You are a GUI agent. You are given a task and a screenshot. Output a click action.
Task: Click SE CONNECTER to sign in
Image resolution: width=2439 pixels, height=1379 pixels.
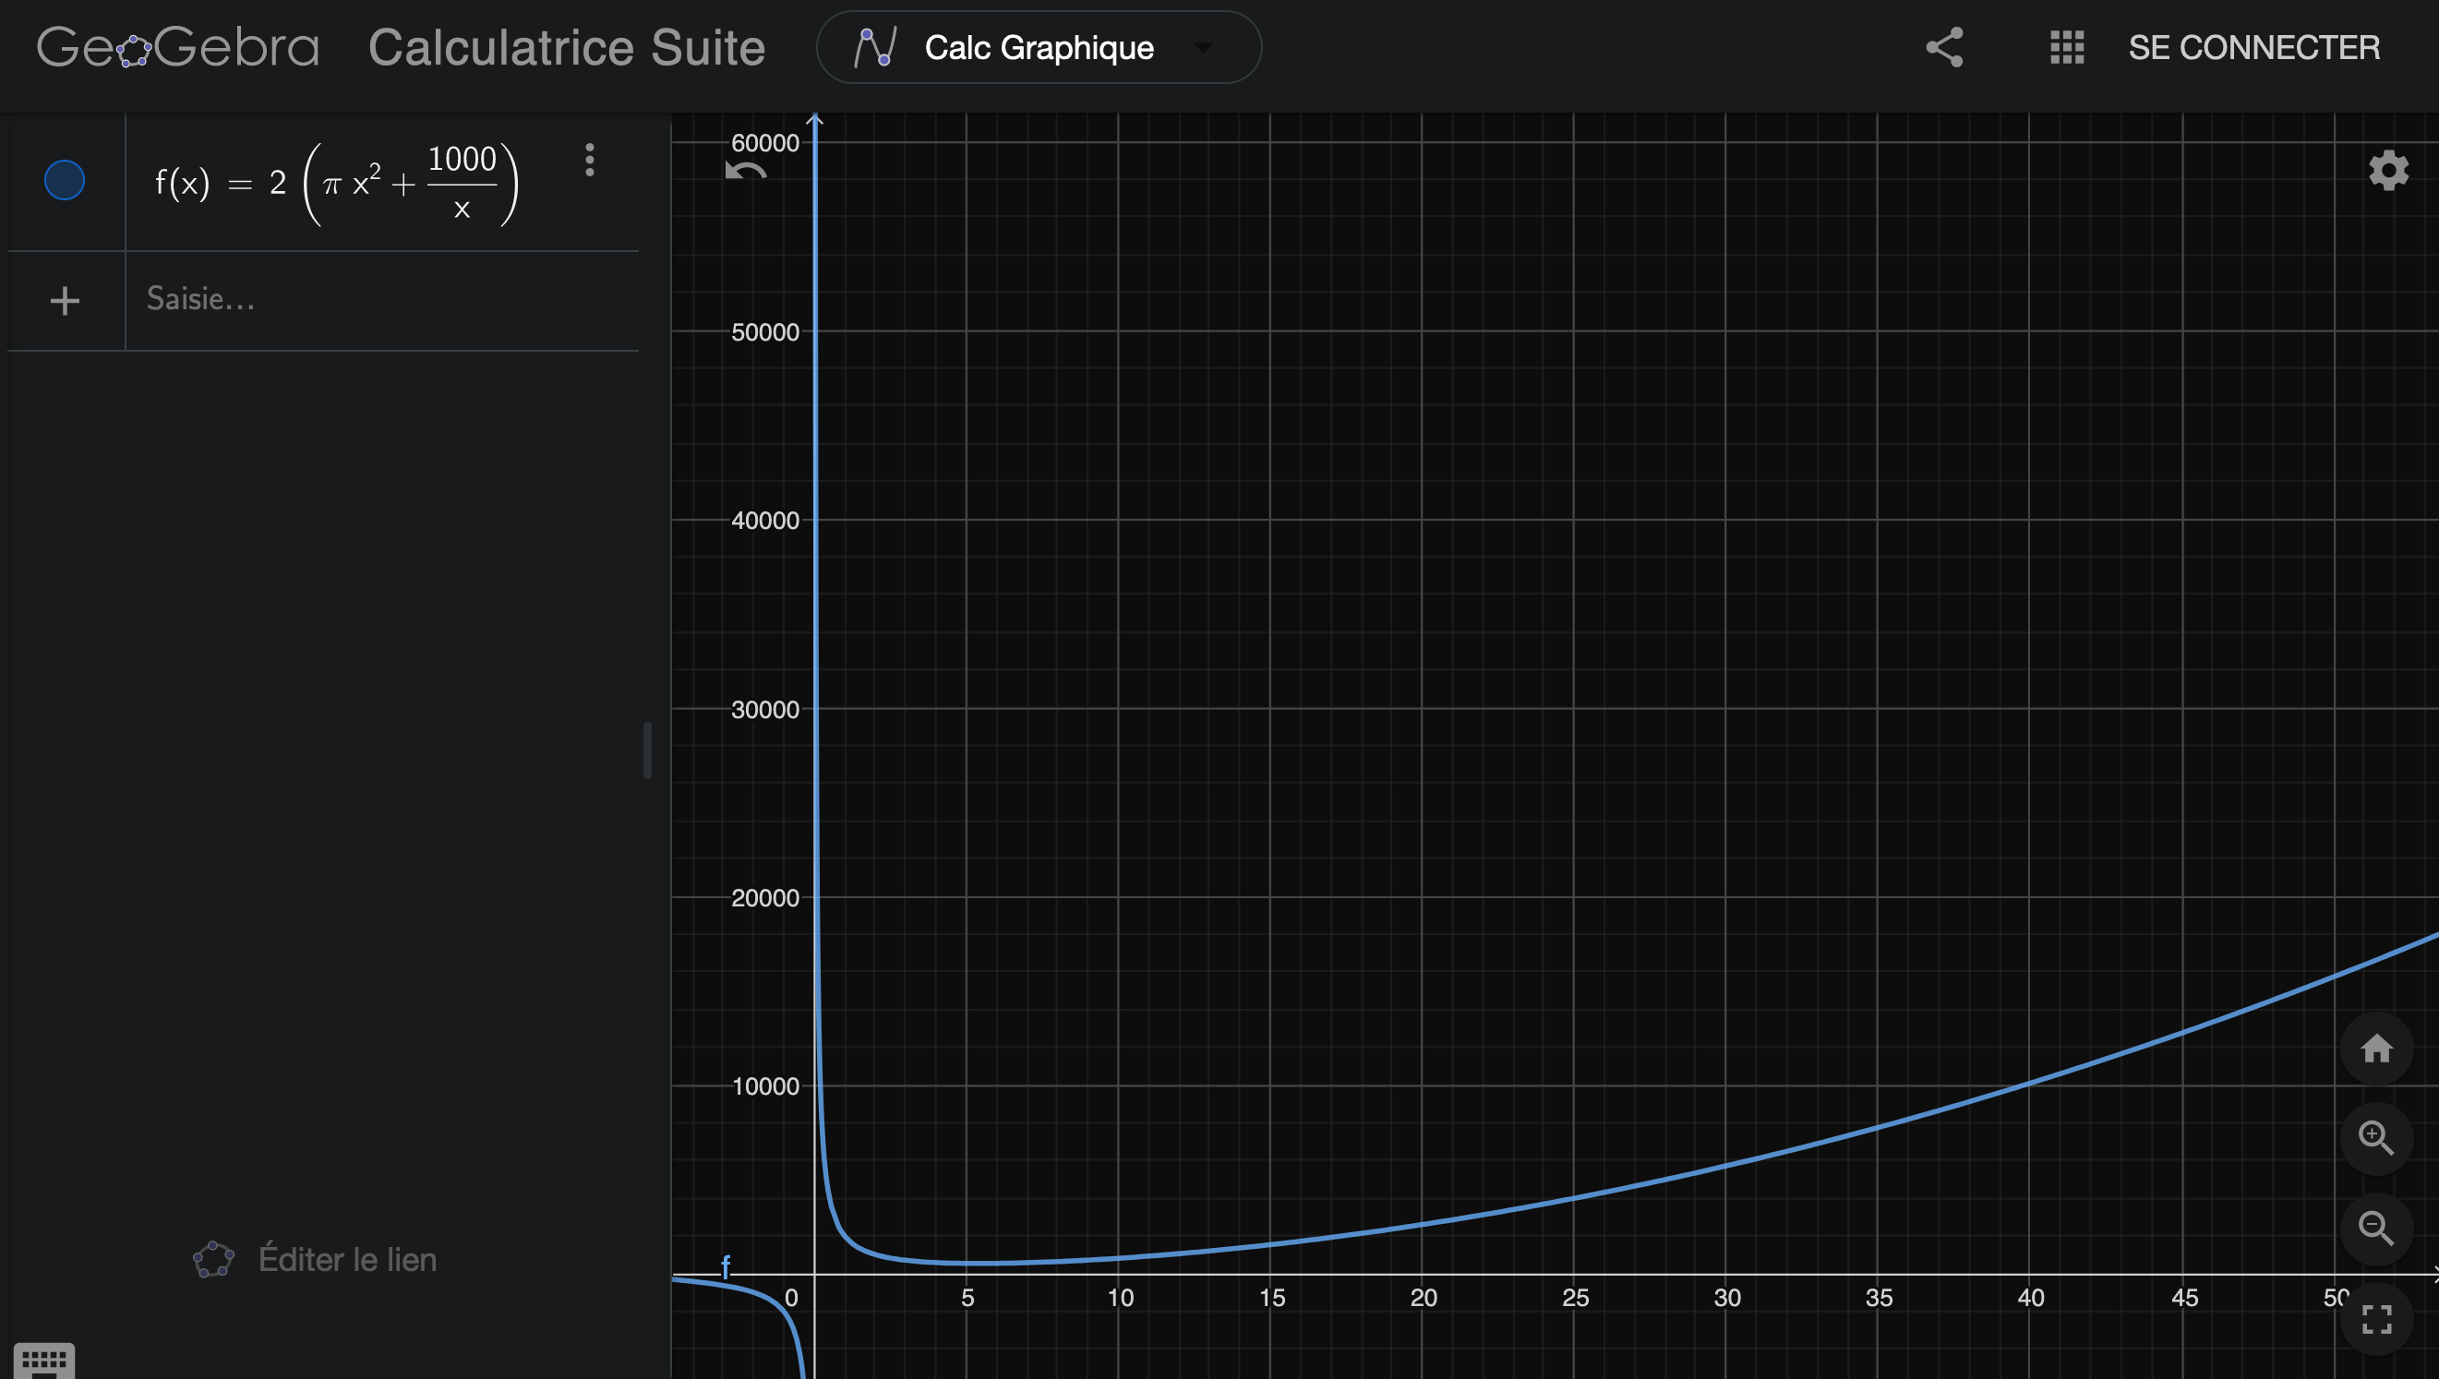[x=2253, y=47]
